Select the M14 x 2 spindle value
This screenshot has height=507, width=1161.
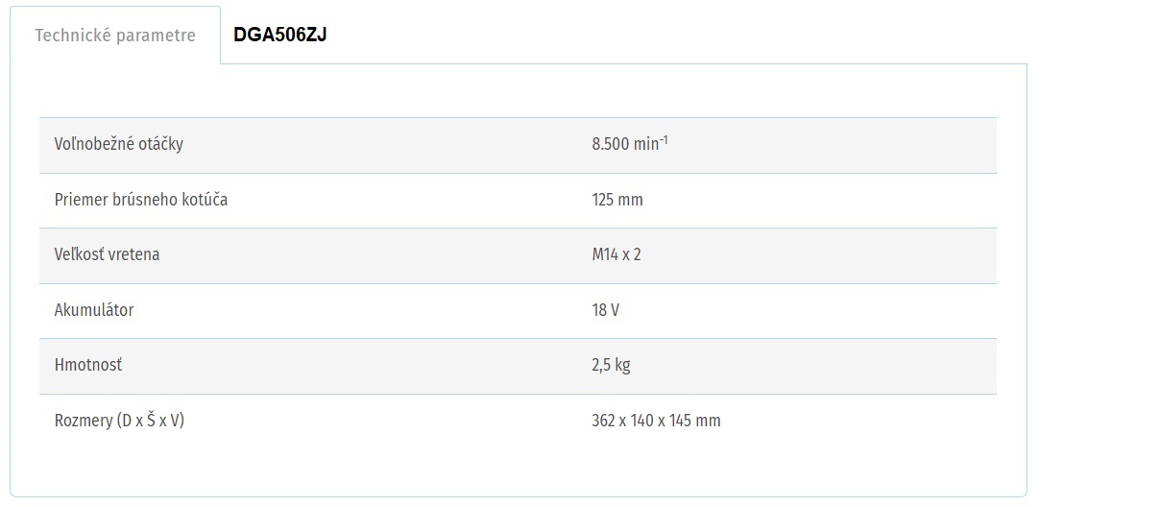pyautogui.click(x=617, y=254)
